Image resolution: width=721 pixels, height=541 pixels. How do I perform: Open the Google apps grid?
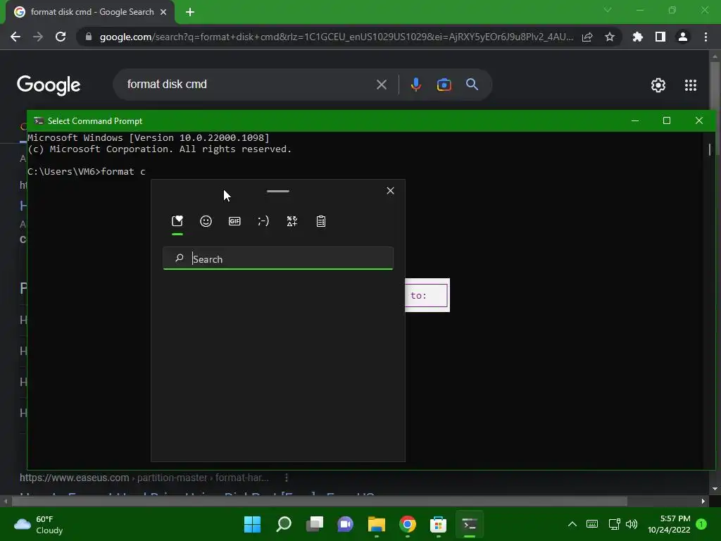pyautogui.click(x=690, y=85)
